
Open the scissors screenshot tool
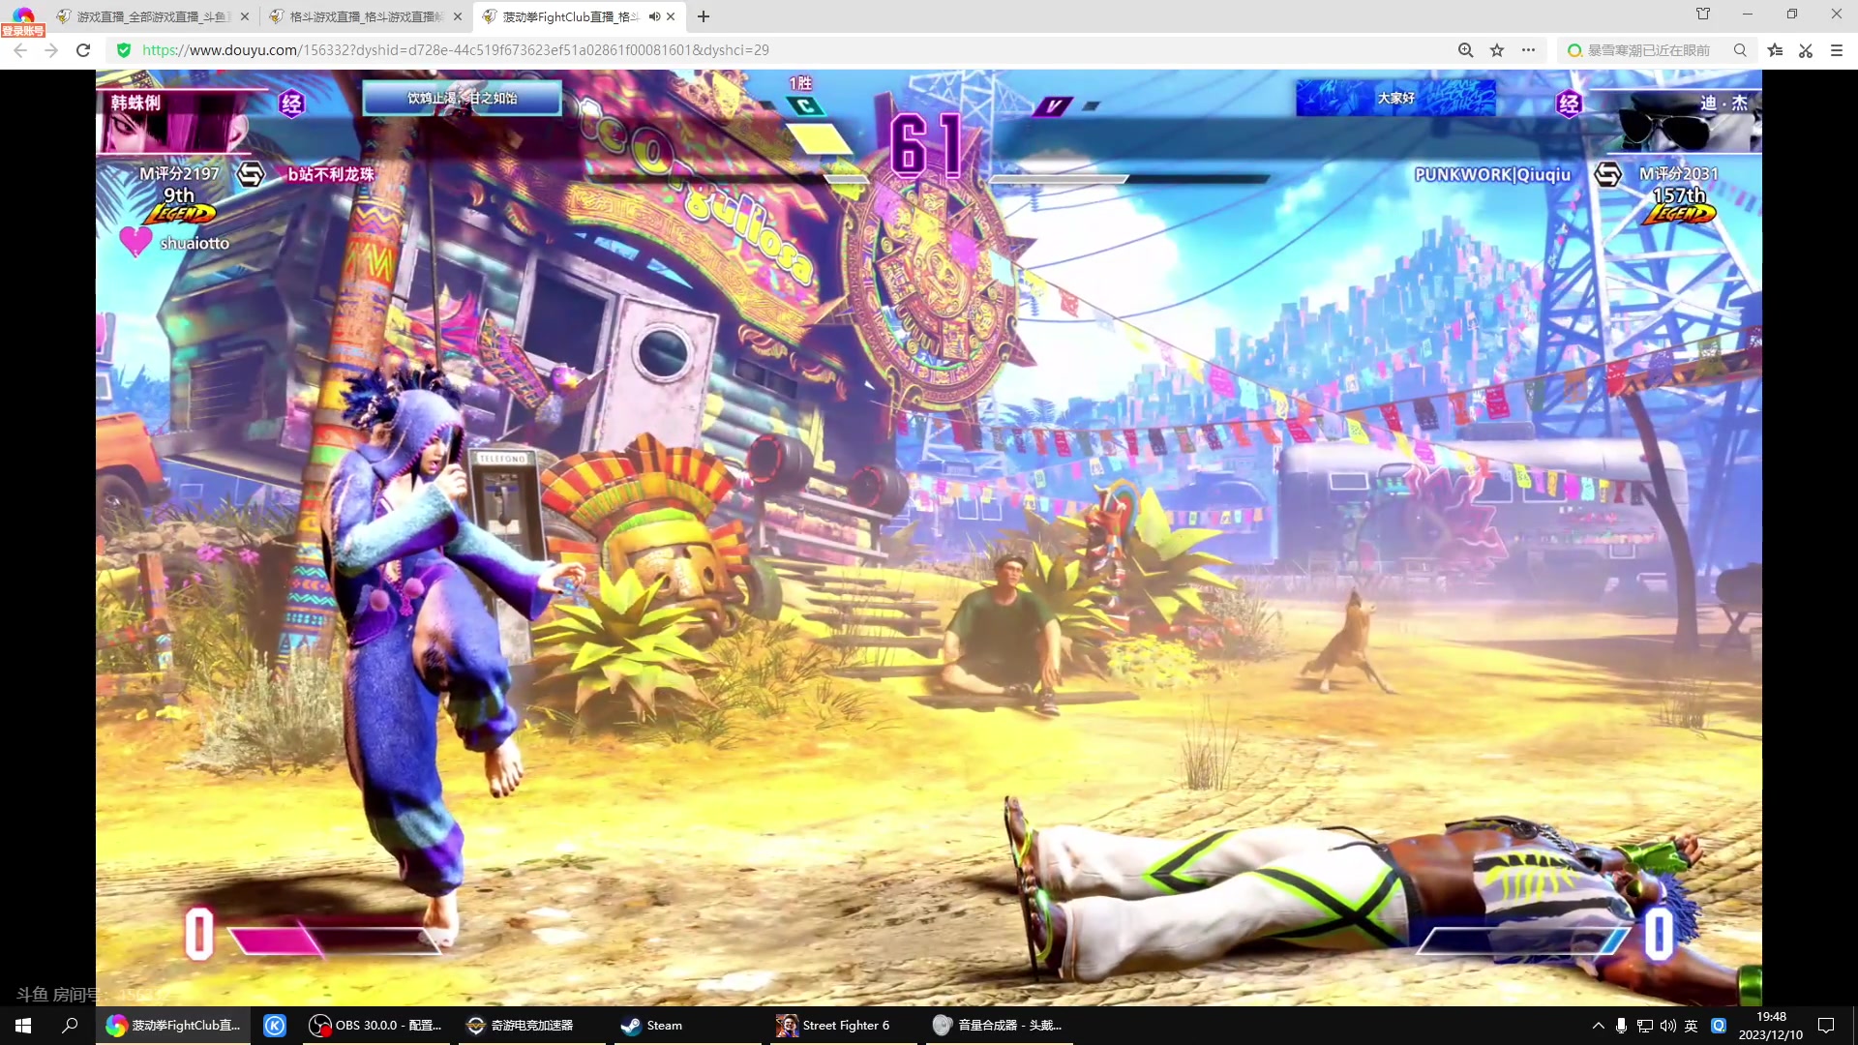pyautogui.click(x=1806, y=50)
